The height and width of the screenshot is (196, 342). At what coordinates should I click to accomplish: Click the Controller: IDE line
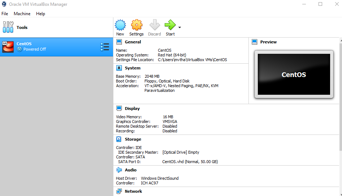tap(129, 148)
